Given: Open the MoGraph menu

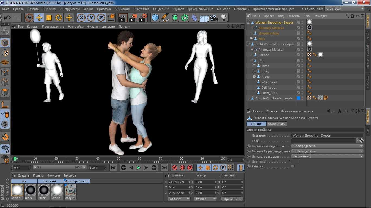Looking at the screenshot, I should pyautogui.click(x=223, y=9).
